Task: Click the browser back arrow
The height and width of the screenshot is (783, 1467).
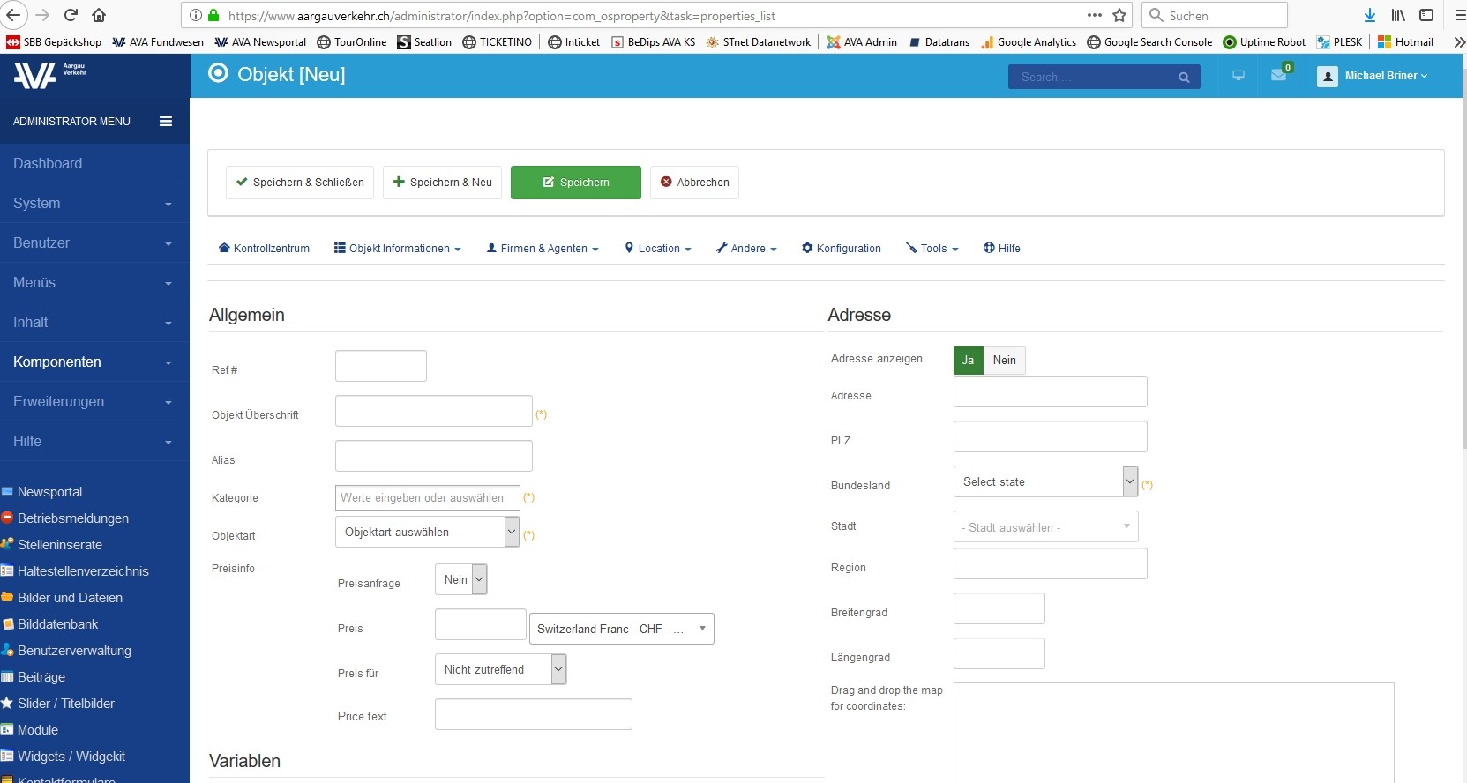Action: 13,15
